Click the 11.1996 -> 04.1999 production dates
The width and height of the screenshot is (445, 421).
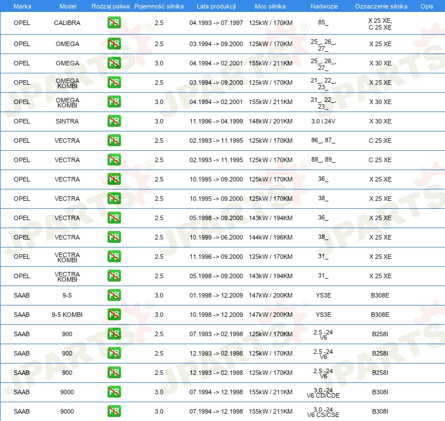pyautogui.click(x=216, y=121)
